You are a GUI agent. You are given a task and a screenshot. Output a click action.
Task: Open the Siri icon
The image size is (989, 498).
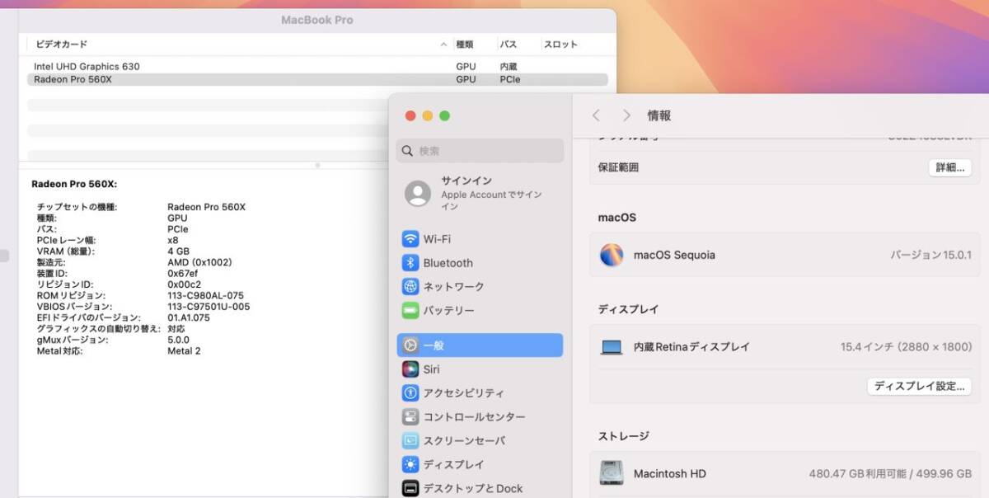[410, 369]
